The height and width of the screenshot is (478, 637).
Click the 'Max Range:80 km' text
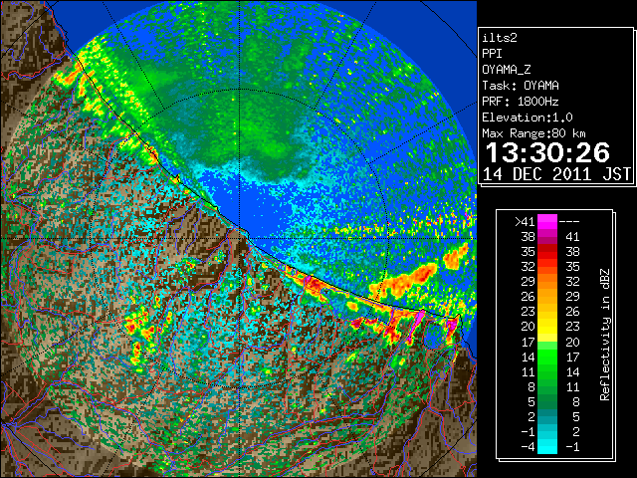534,133
